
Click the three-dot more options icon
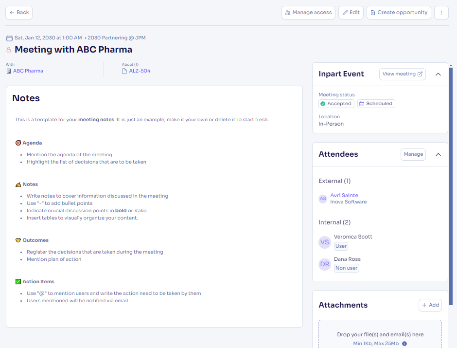(441, 13)
